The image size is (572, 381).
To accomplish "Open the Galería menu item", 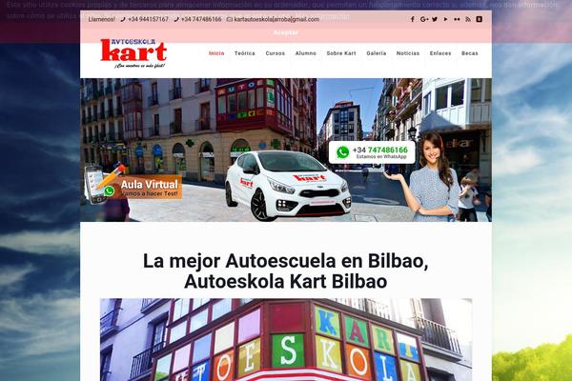I will click(377, 53).
